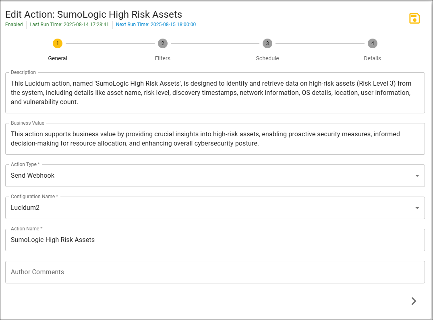433x320 pixels.
Task: Select step 1 General circle
Action: click(x=58, y=43)
